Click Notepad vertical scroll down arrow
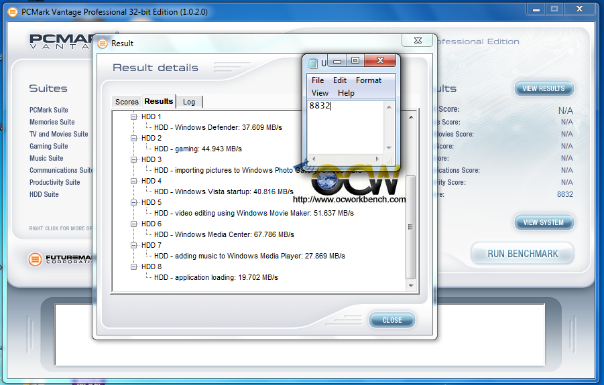The image size is (604, 385). coord(389,148)
